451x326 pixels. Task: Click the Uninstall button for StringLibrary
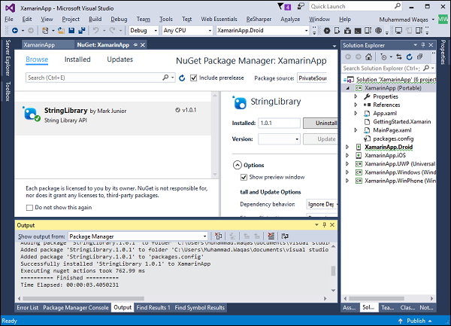(320, 123)
